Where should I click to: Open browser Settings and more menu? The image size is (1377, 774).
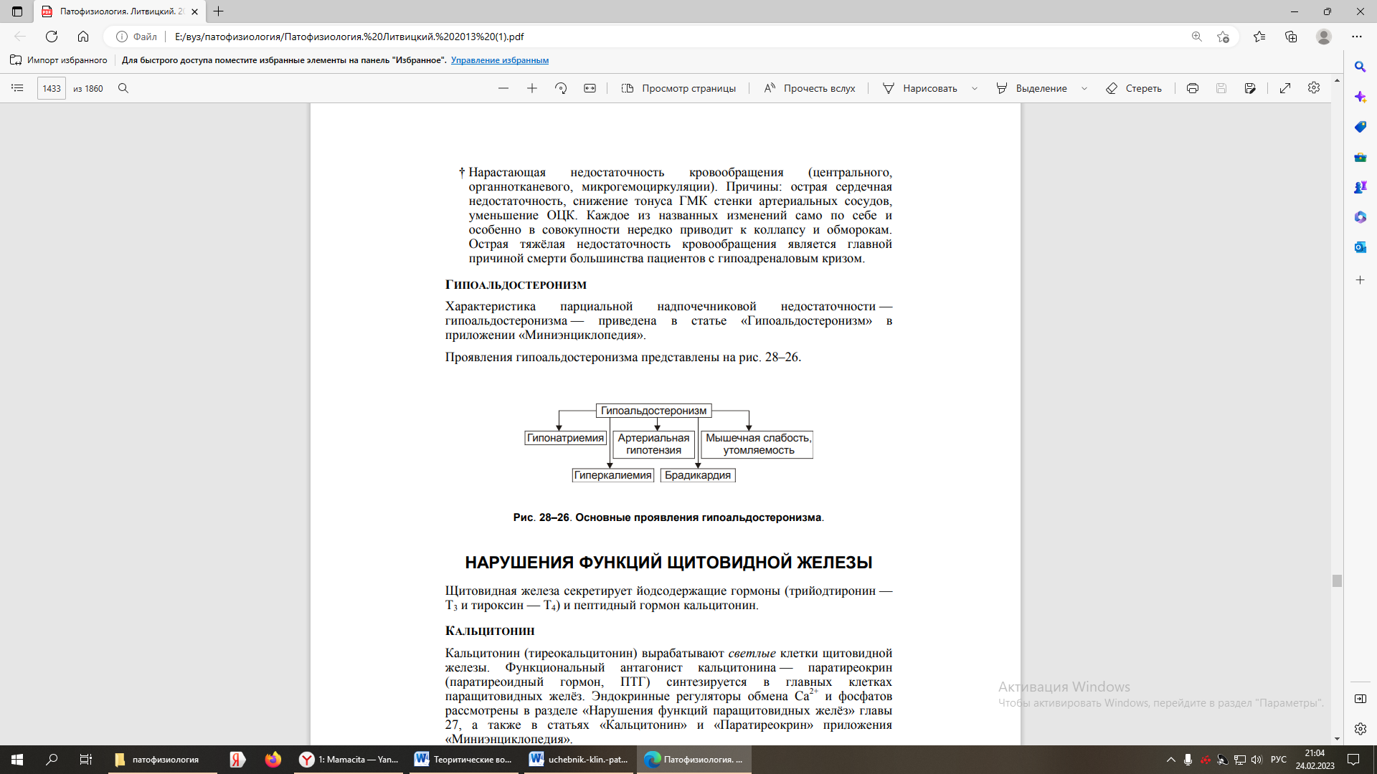[x=1357, y=37]
